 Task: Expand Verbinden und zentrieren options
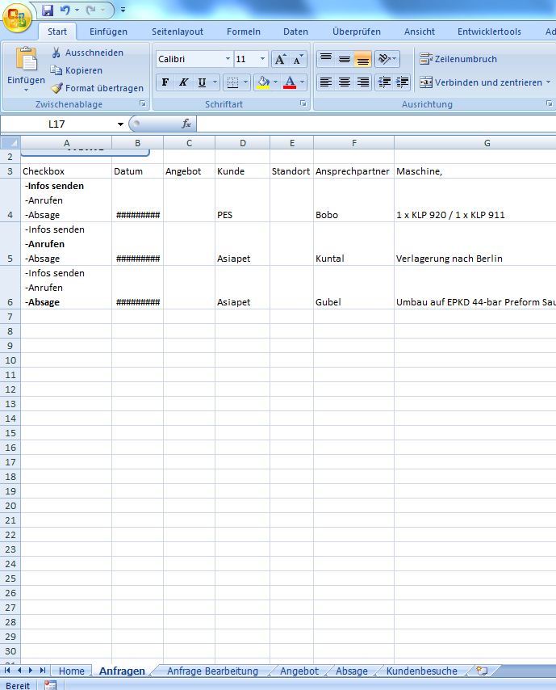pyautogui.click(x=548, y=82)
